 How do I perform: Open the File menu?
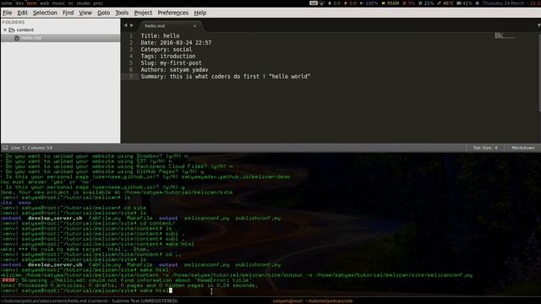8,13
